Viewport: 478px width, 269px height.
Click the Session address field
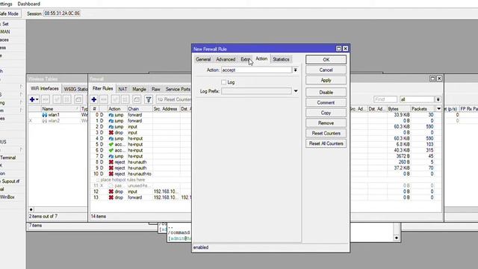(62, 13)
